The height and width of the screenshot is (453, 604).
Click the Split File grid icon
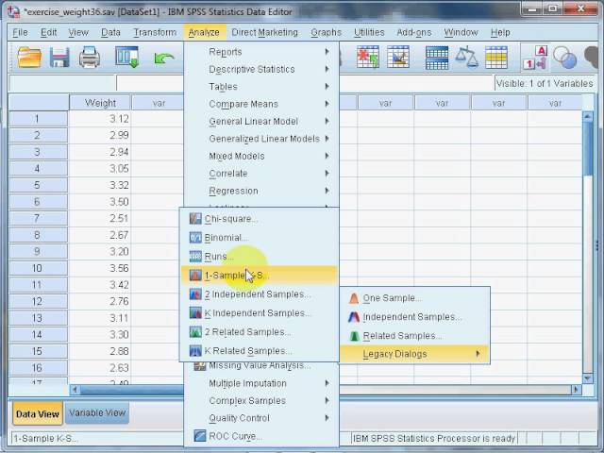437,58
